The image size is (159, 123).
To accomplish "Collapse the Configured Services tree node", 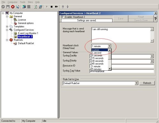I will coord(7,30).
